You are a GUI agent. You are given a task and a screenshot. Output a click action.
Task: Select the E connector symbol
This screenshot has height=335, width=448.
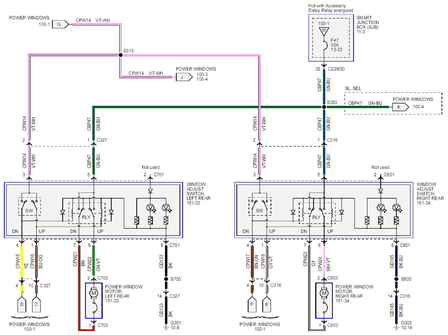pos(267,305)
